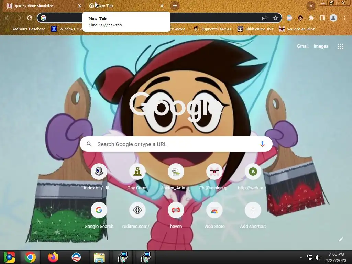Go back to previous page
The image size is (352, 264).
[8, 18]
